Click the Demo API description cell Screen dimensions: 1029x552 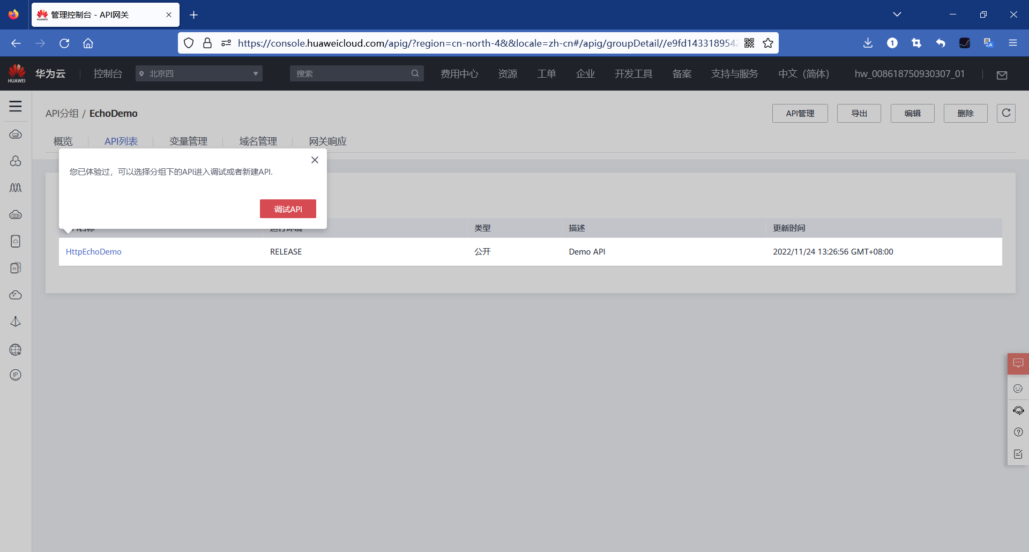coord(587,251)
